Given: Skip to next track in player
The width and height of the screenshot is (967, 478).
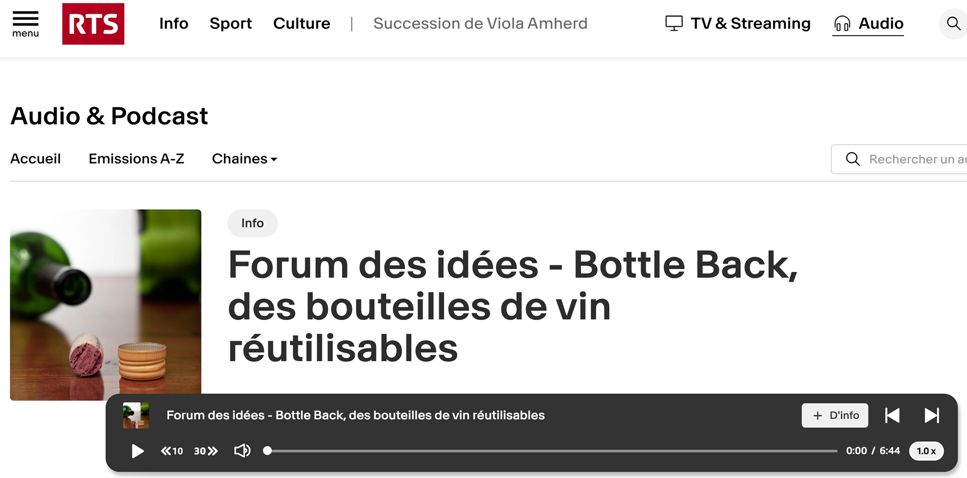Looking at the screenshot, I should pyautogui.click(x=932, y=415).
